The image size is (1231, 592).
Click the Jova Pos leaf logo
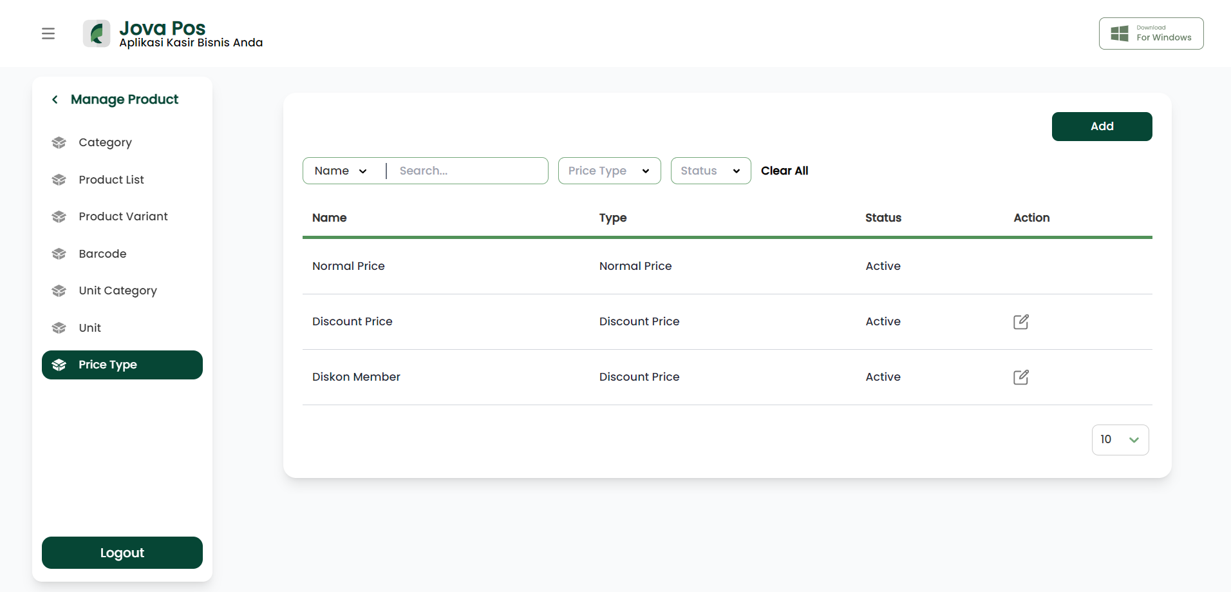pyautogui.click(x=97, y=33)
